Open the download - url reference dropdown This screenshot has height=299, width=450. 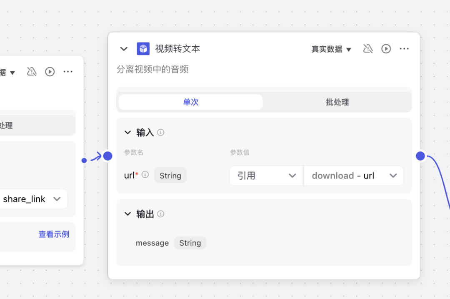click(x=354, y=175)
